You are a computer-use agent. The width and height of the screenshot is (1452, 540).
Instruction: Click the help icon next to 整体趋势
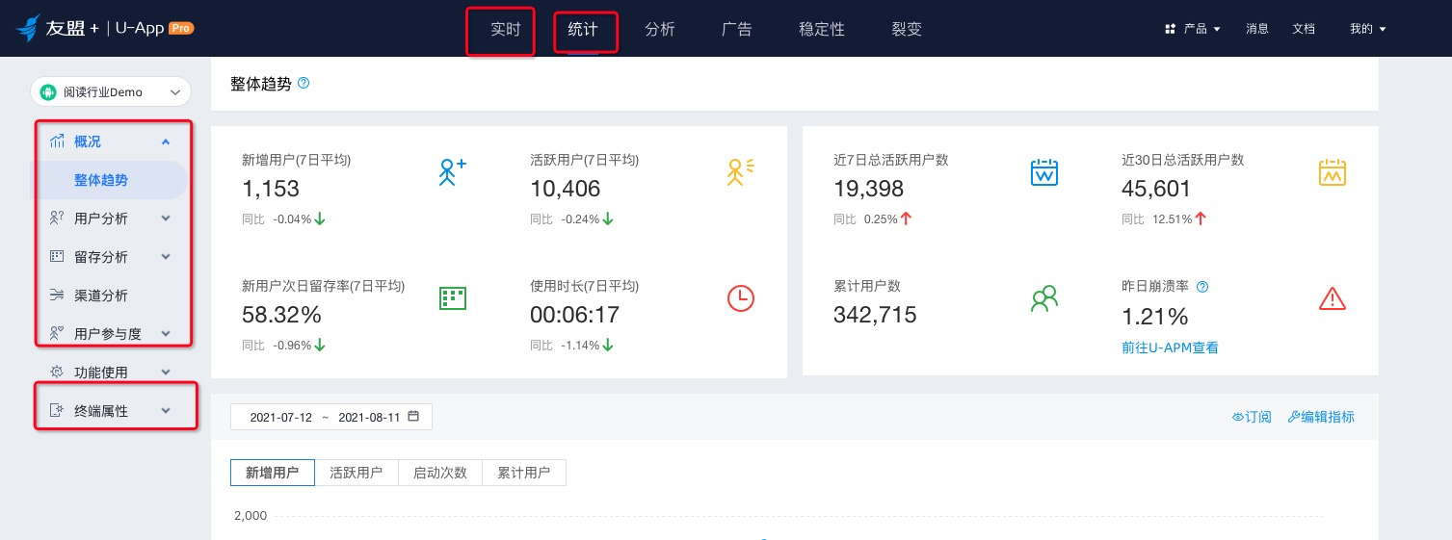pyautogui.click(x=304, y=84)
